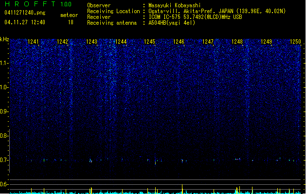306x194 pixels.
Task: Click the ICOM IC-575 receiver text
Action: tap(195, 17)
